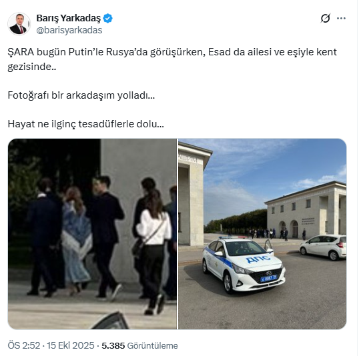Image resolution: width=359 pixels, height=356 pixels.
Task: Click the arched building in right photo
Action: pyautogui.click(x=306, y=211)
